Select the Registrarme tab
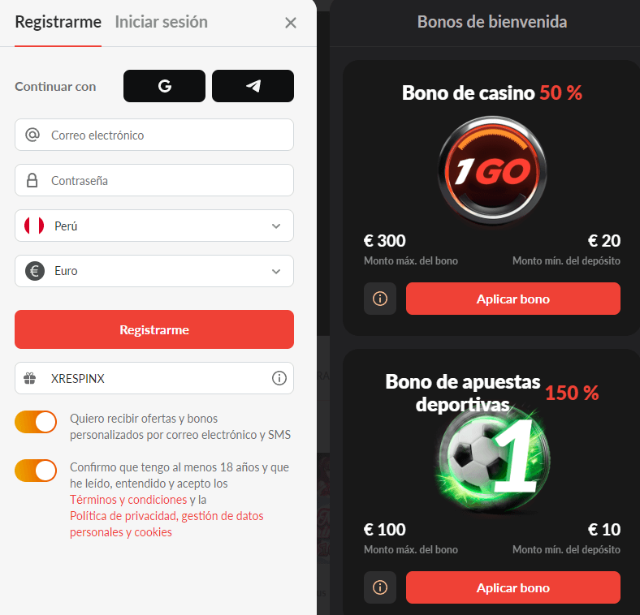Viewport: 640px width, 615px height. point(58,22)
